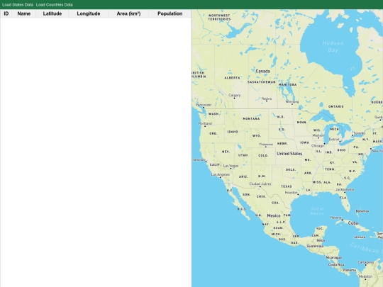Image resolution: width=383 pixels, height=287 pixels.
Task: Click the Jacksonville city label
Action: coord(345,189)
